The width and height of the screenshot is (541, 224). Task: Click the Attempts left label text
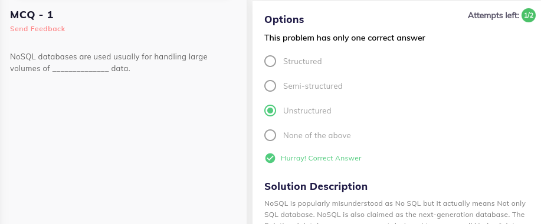tap(493, 15)
